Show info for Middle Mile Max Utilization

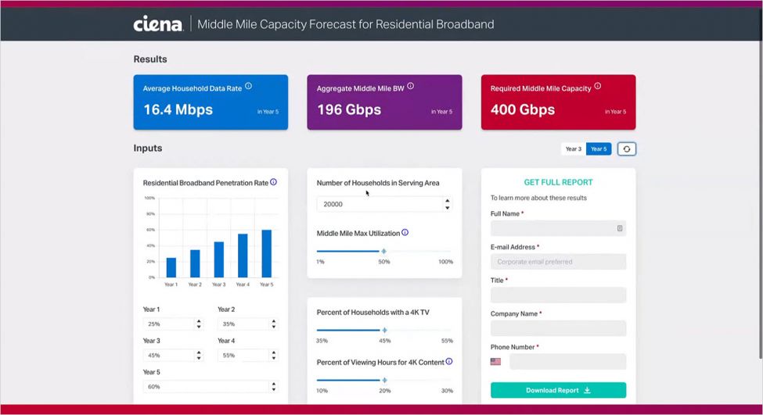pyautogui.click(x=405, y=233)
